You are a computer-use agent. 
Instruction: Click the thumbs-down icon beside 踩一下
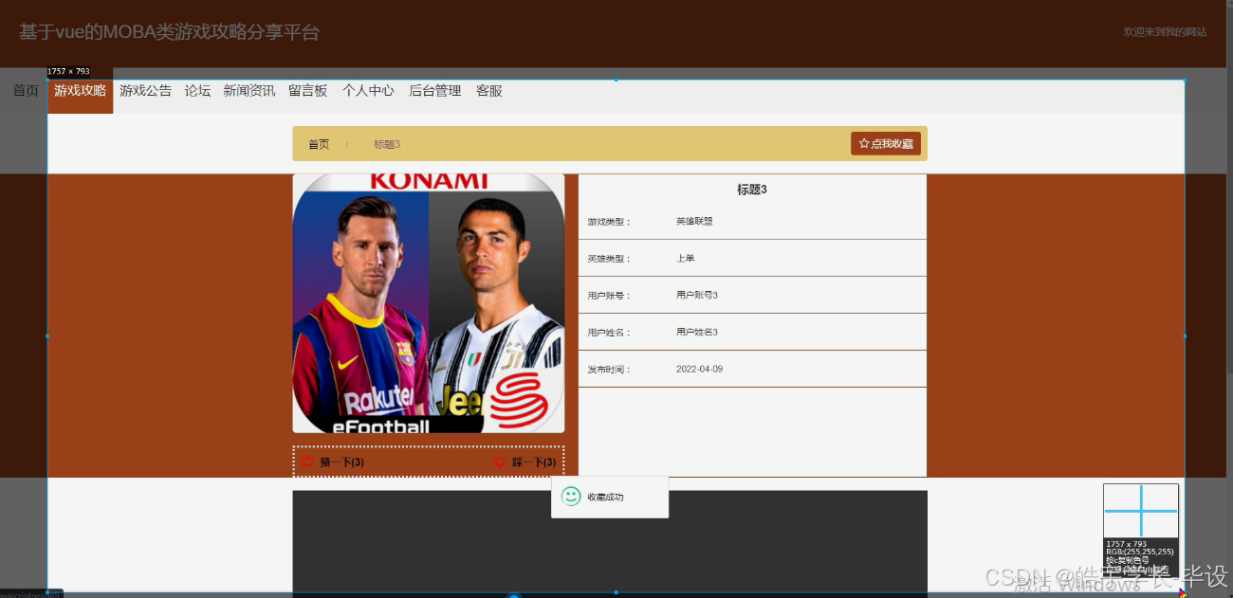(x=499, y=462)
